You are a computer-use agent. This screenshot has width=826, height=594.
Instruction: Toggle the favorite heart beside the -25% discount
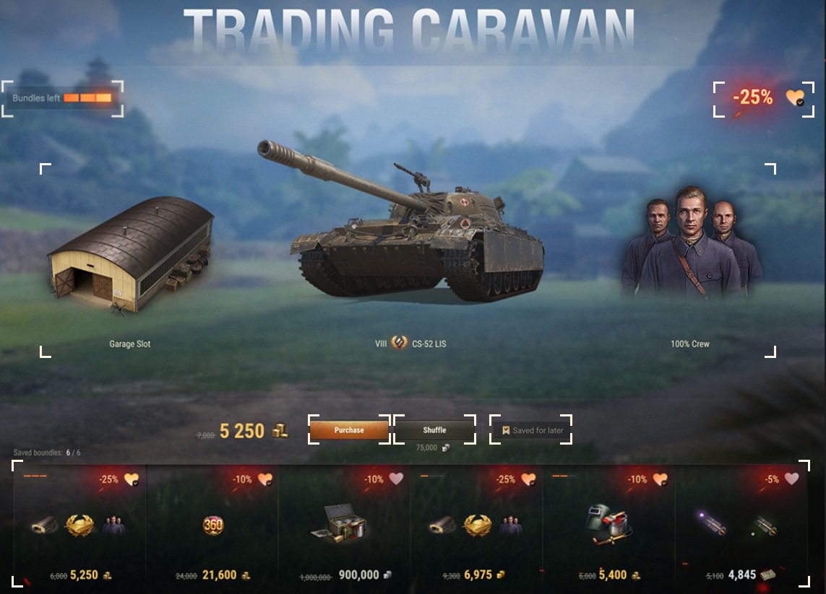coord(795,97)
